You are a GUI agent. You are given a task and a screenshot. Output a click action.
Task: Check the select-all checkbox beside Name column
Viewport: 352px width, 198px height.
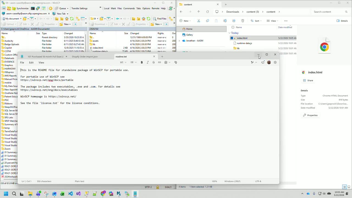click(233, 27)
